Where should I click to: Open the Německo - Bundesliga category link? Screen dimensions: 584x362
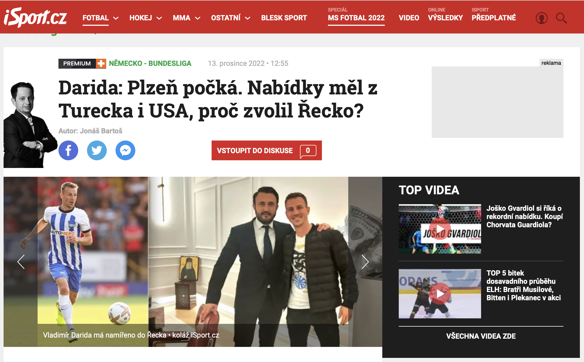tap(150, 63)
